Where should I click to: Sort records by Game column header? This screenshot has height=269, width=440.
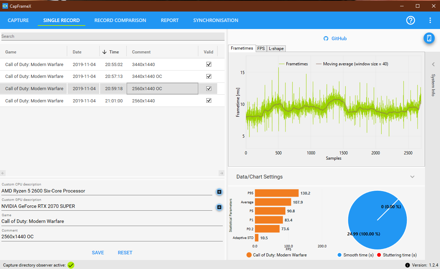(11, 52)
